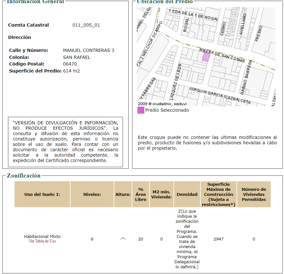Image resolution: width=284 pixels, height=274 pixels.
Task: Click the Uso del Suelo 1 column header
Action: click(42, 194)
